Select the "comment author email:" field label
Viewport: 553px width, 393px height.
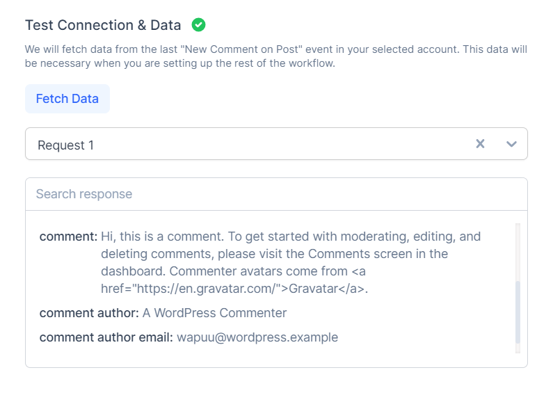pos(106,337)
